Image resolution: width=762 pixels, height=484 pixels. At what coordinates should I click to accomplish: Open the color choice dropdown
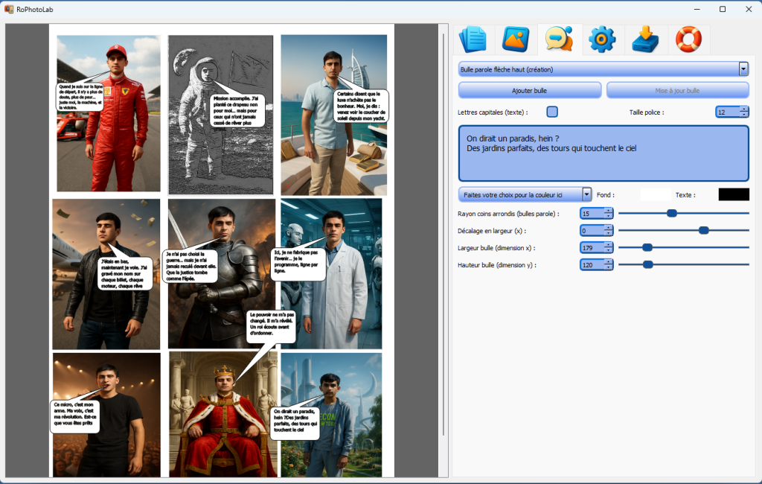click(x=587, y=194)
